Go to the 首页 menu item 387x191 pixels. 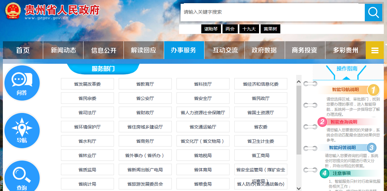coord(23,50)
